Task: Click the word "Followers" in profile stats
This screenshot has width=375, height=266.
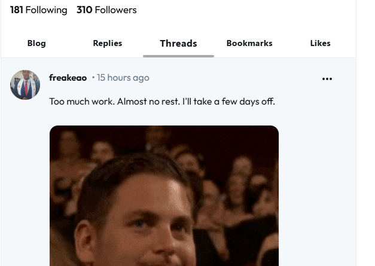Action: (x=116, y=10)
